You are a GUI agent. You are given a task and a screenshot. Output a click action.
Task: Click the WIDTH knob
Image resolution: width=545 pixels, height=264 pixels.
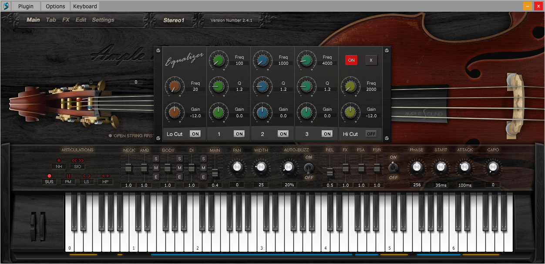tap(261, 167)
